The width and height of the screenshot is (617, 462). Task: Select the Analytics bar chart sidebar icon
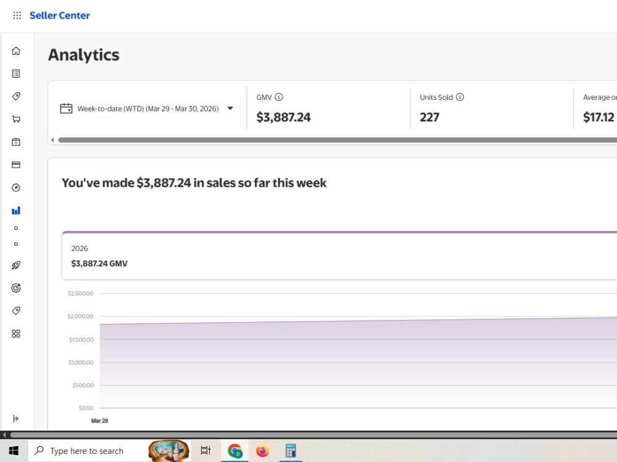tap(16, 211)
